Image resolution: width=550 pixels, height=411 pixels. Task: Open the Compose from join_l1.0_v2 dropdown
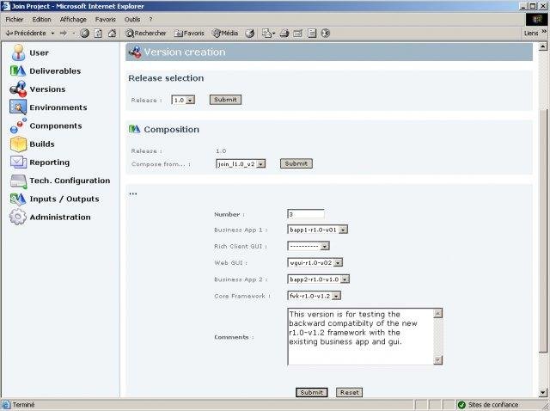(x=241, y=164)
